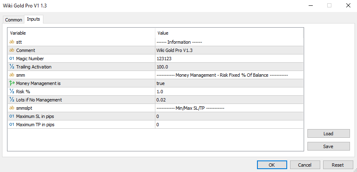This screenshot has height=172, width=357.
Task: Click the Save button
Action: click(328, 146)
